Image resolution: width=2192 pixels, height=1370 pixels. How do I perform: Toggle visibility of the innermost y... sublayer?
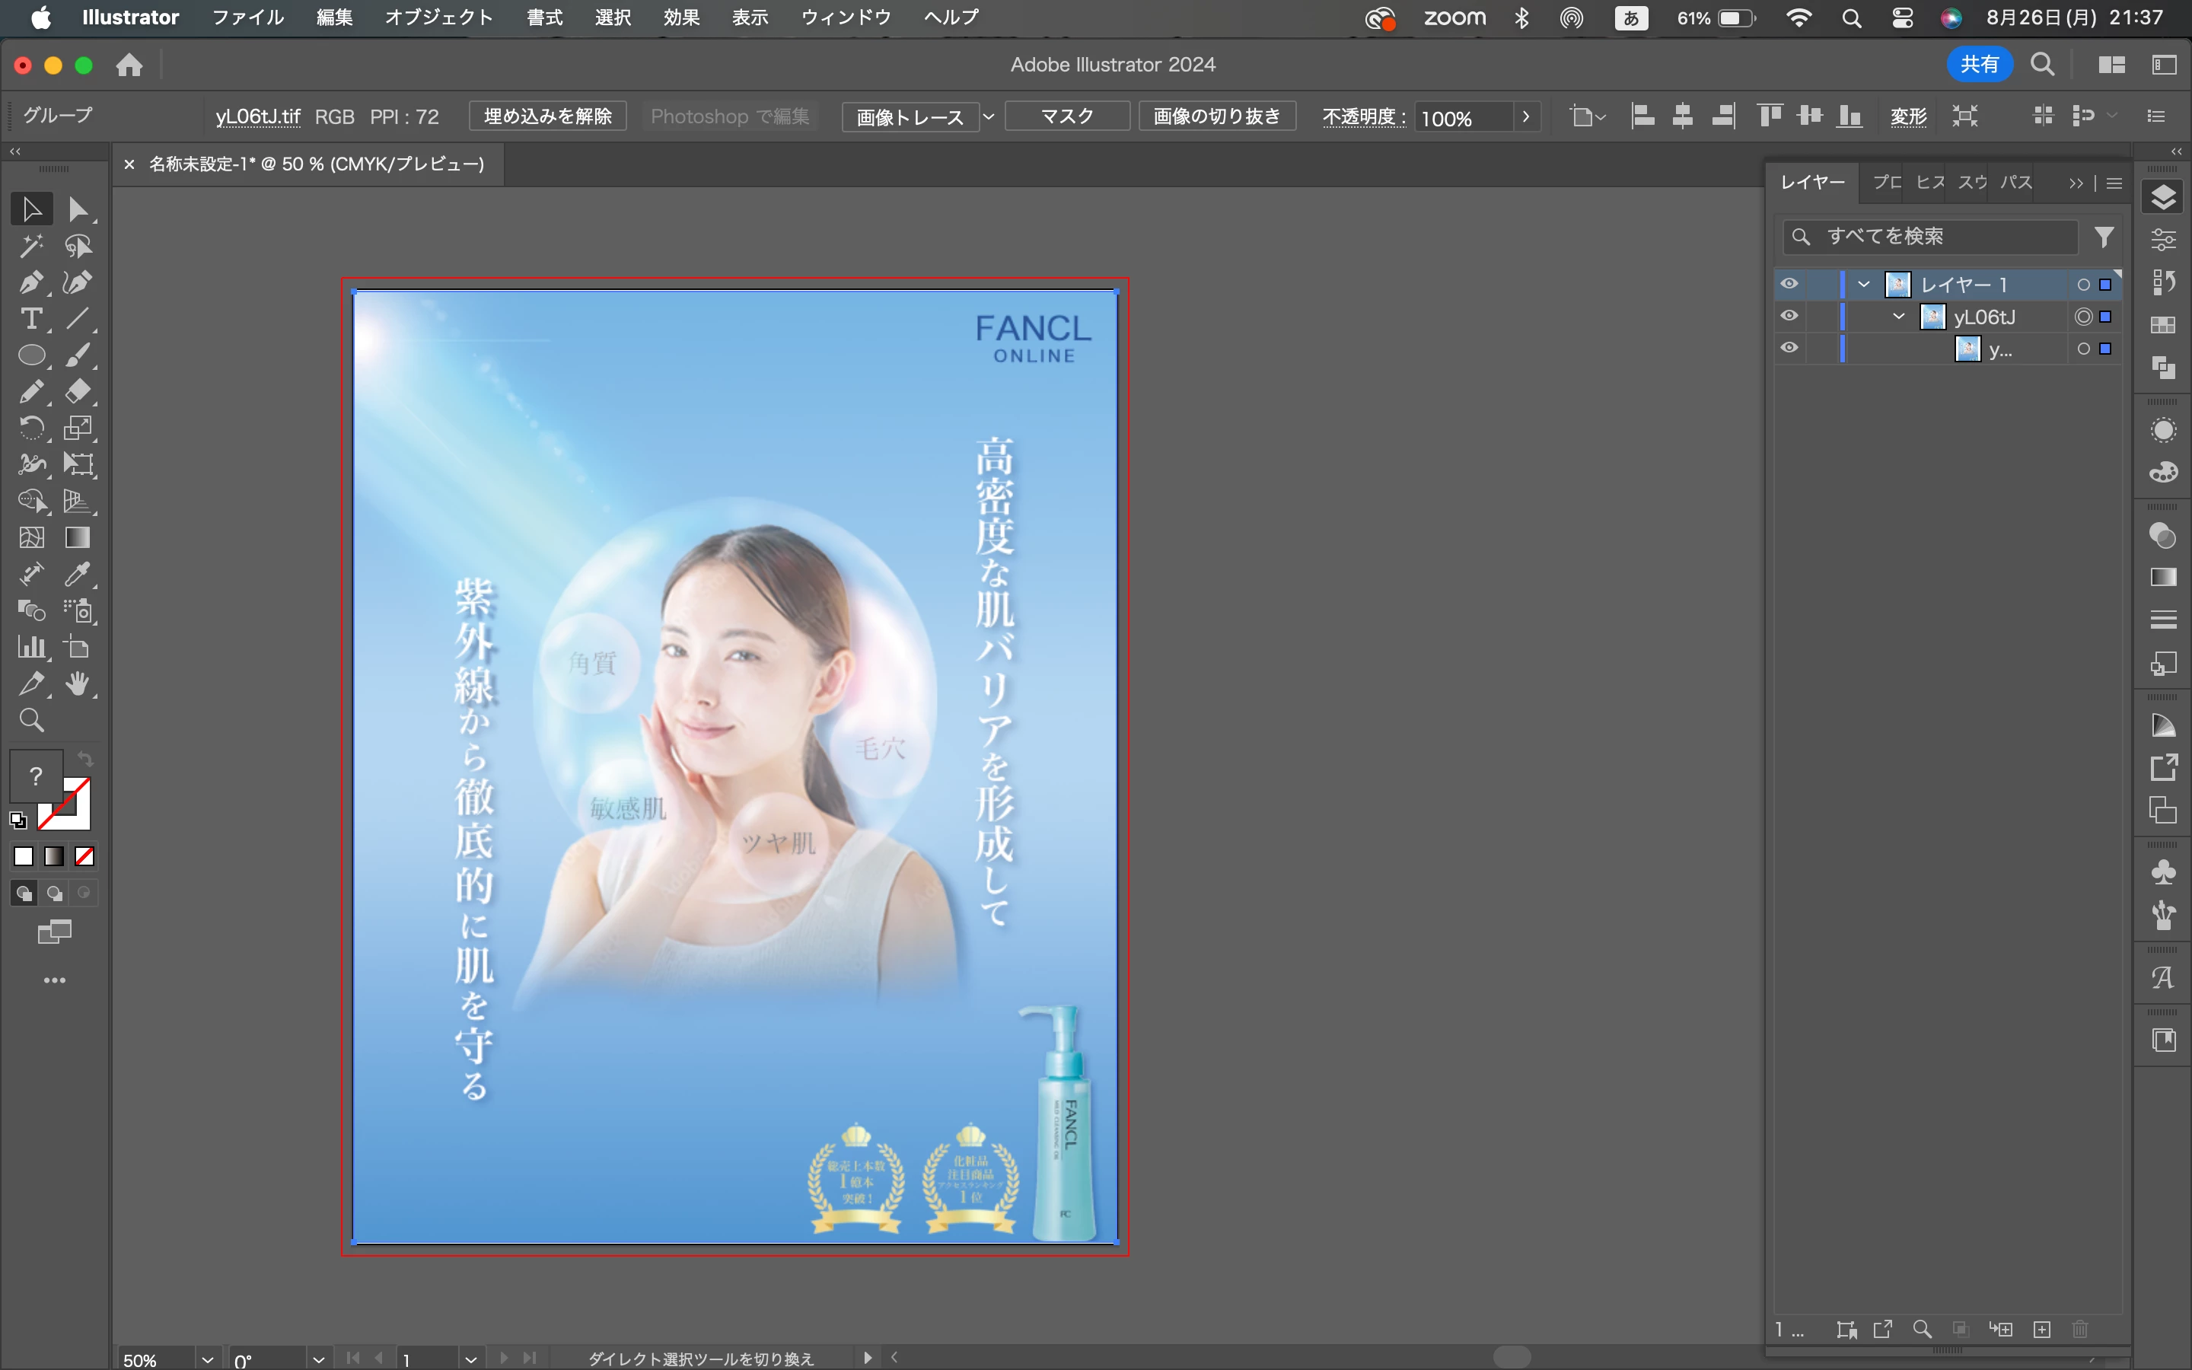click(1789, 348)
